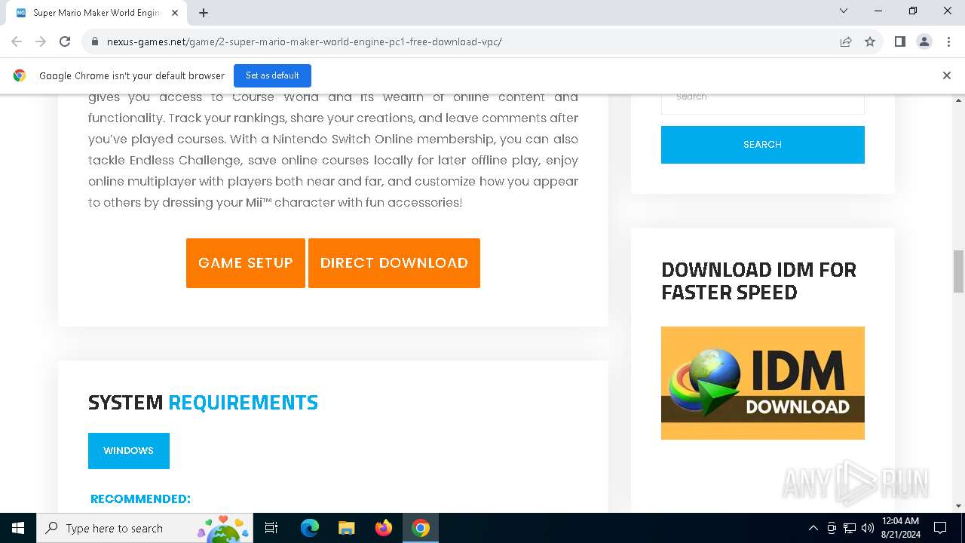
Task: Launch Microsoft Edge from taskbar
Action: [x=310, y=528]
